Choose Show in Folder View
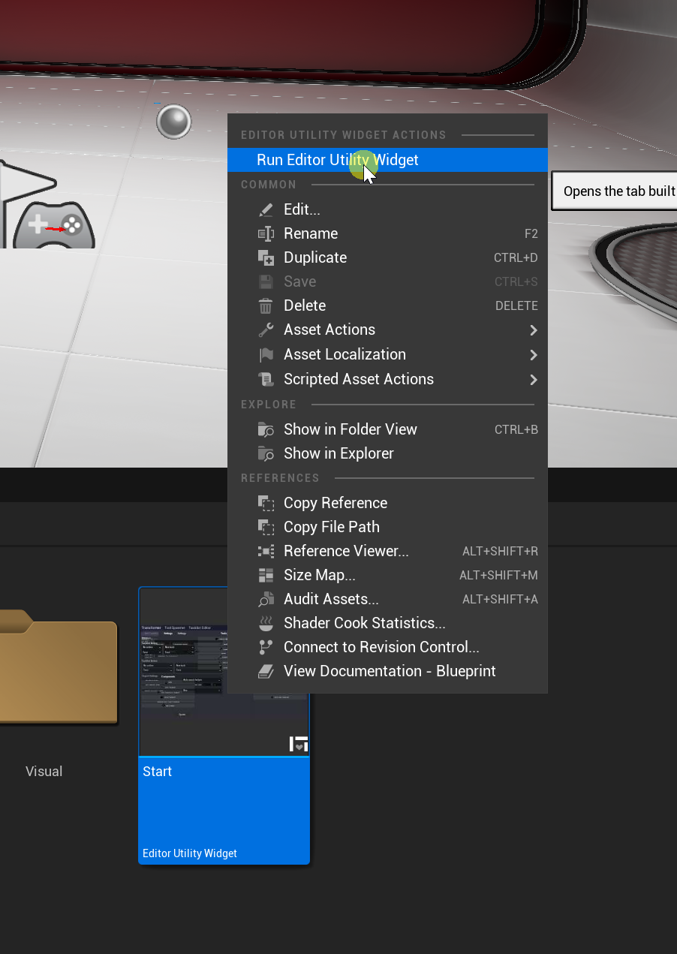Screen dimensions: 677x954 [x=350, y=429]
